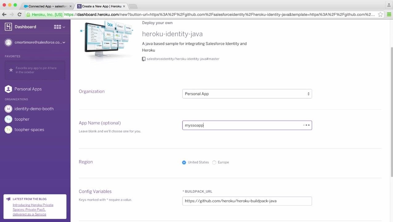Click the Deploy your own heading text
This screenshot has height=222, width=393.
point(157,23)
